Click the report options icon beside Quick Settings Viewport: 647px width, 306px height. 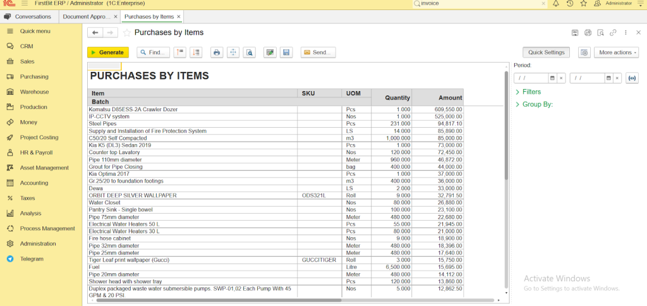tap(584, 52)
